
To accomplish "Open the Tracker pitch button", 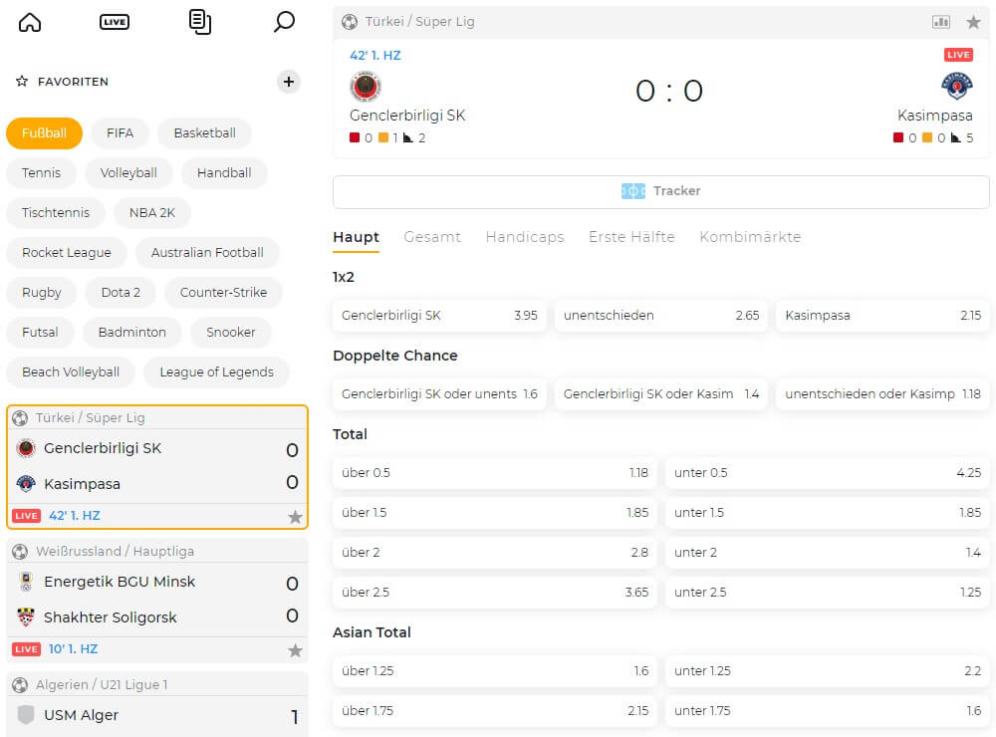I will (660, 191).
